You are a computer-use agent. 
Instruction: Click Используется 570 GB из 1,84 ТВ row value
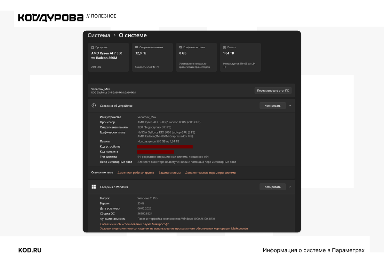click(158, 141)
